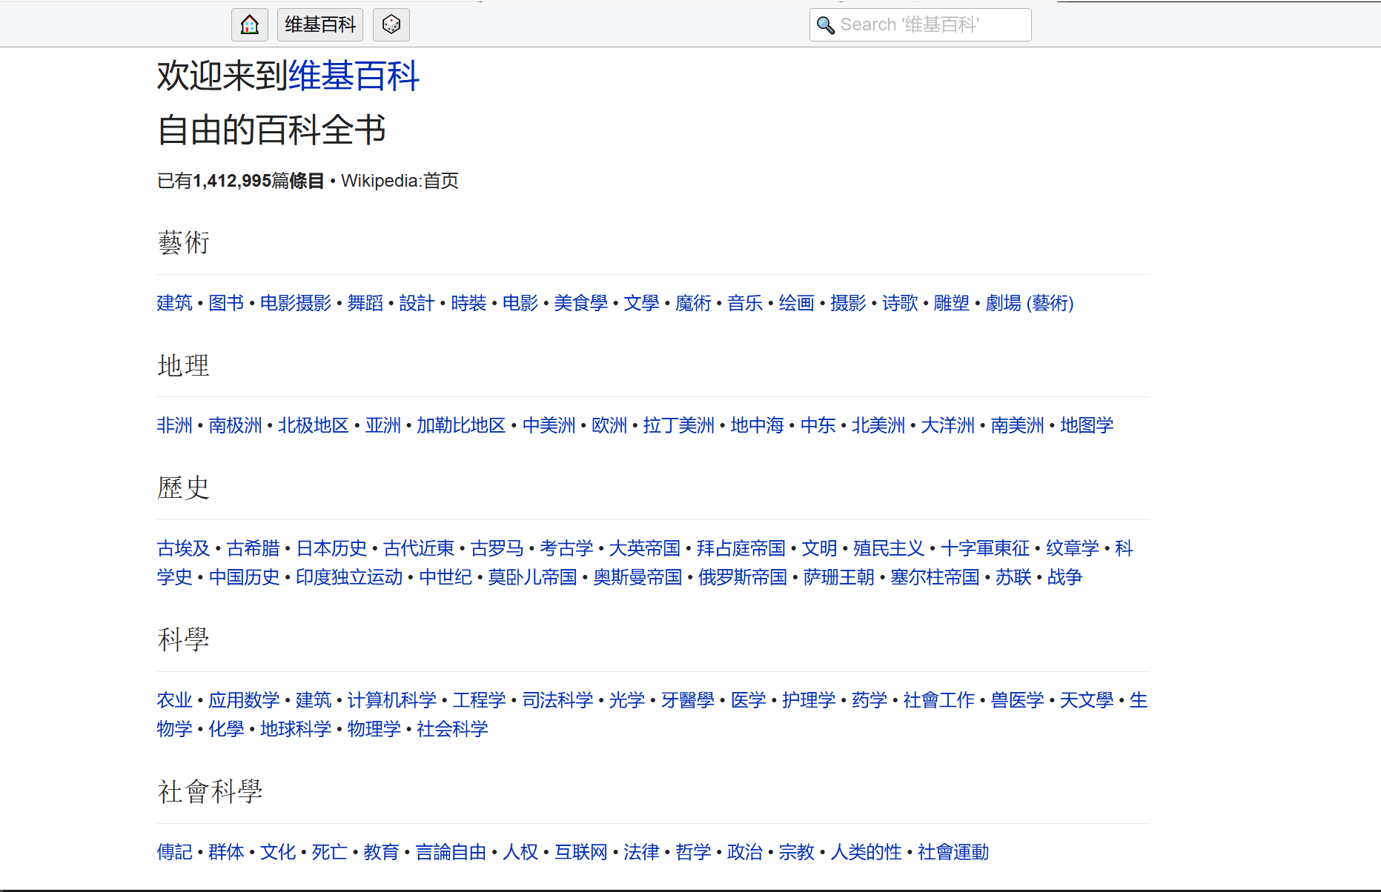Open the 图书 link
This screenshot has width=1381, height=892.
click(226, 303)
